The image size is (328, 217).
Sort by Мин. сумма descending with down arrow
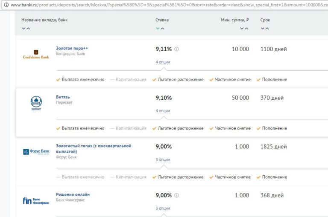pyautogui.click(x=242, y=29)
